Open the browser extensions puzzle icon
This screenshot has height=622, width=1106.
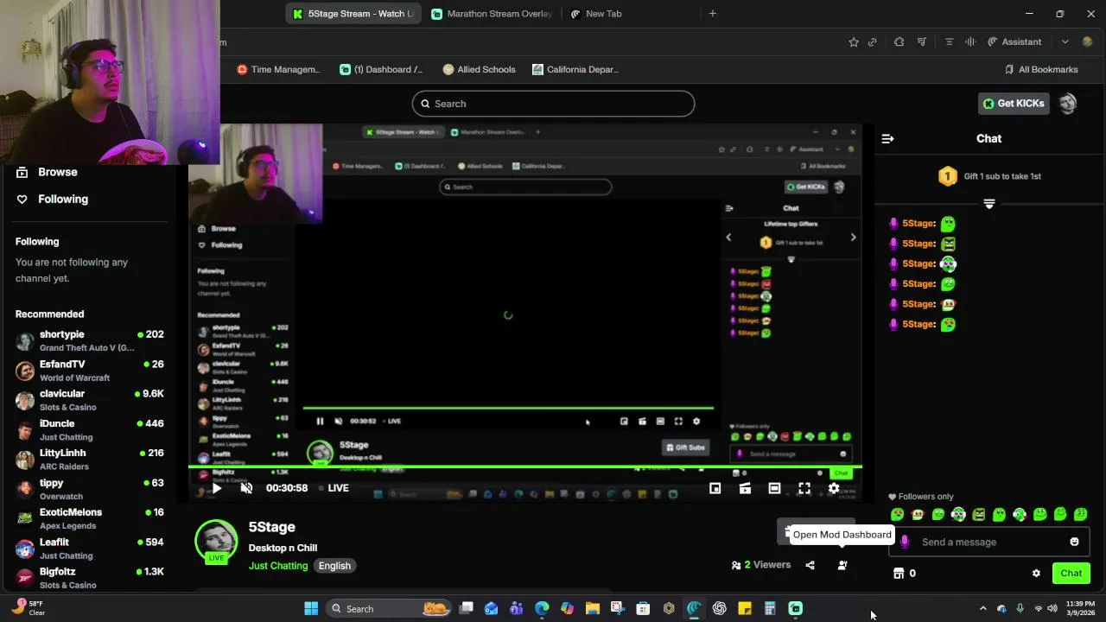pos(899,41)
